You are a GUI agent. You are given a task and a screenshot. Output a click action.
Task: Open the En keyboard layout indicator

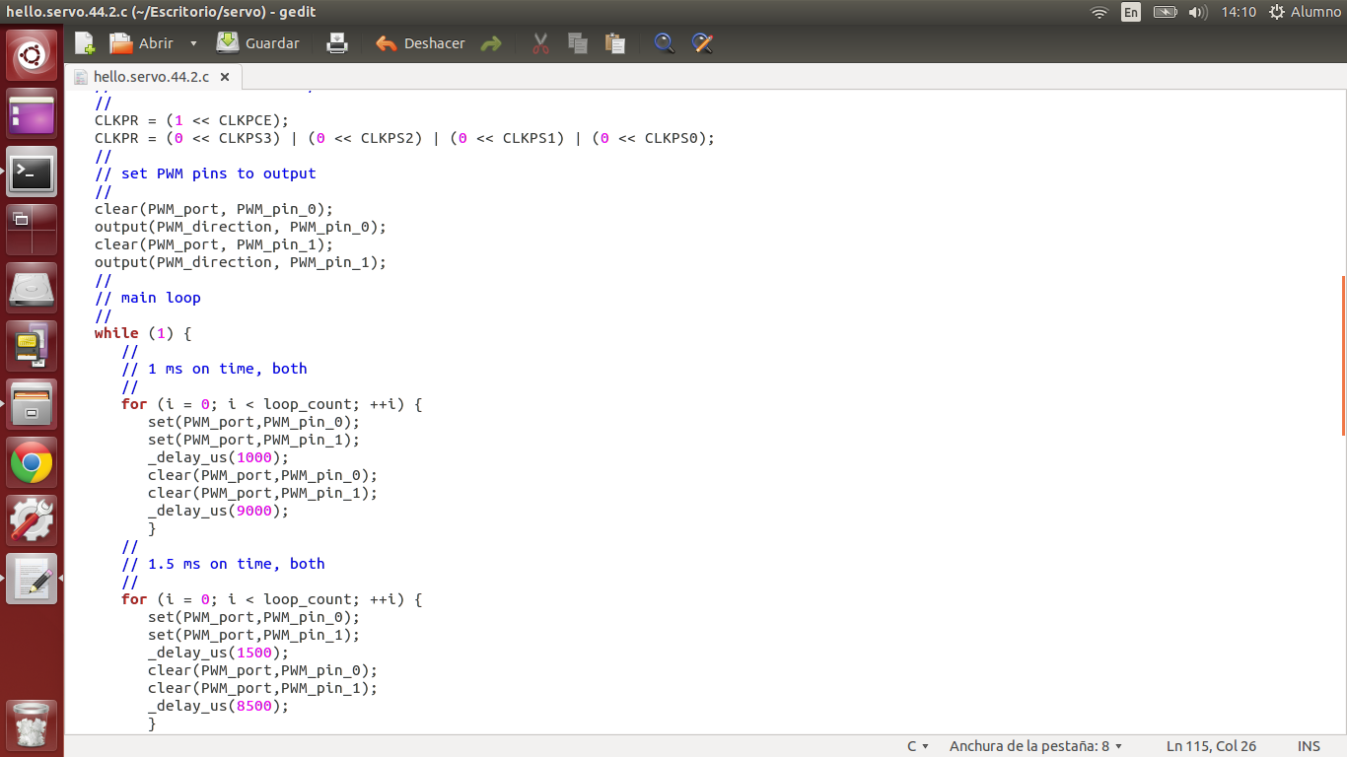click(x=1131, y=12)
